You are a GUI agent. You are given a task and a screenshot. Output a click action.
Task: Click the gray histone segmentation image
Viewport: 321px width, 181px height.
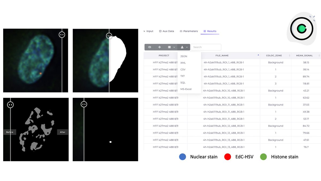coord(36,130)
